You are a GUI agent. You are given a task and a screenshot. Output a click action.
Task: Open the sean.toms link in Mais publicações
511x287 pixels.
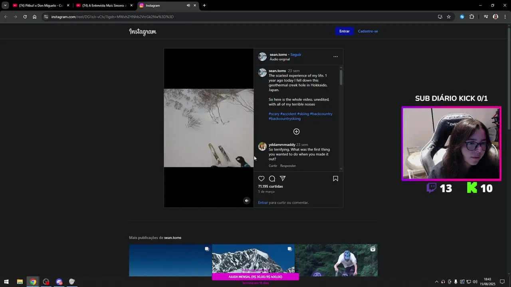pyautogui.click(x=172, y=238)
